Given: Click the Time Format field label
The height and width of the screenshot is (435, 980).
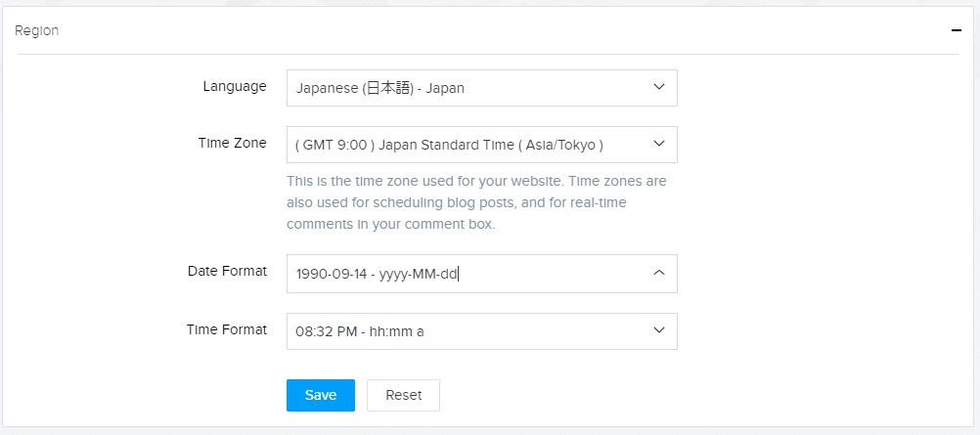Looking at the screenshot, I should pyautogui.click(x=227, y=328).
